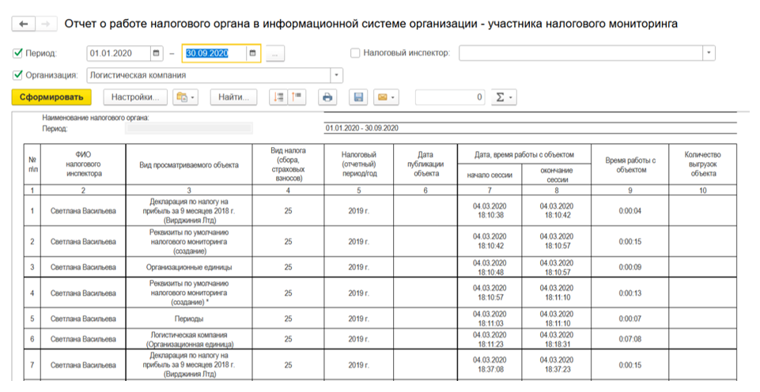Click duration 0:00:04 in row 1
Viewport: 760px width, 392px height.
pos(630,211)
